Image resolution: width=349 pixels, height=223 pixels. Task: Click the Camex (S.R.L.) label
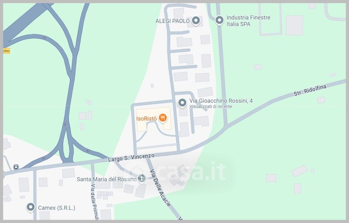tap(57, 208)
